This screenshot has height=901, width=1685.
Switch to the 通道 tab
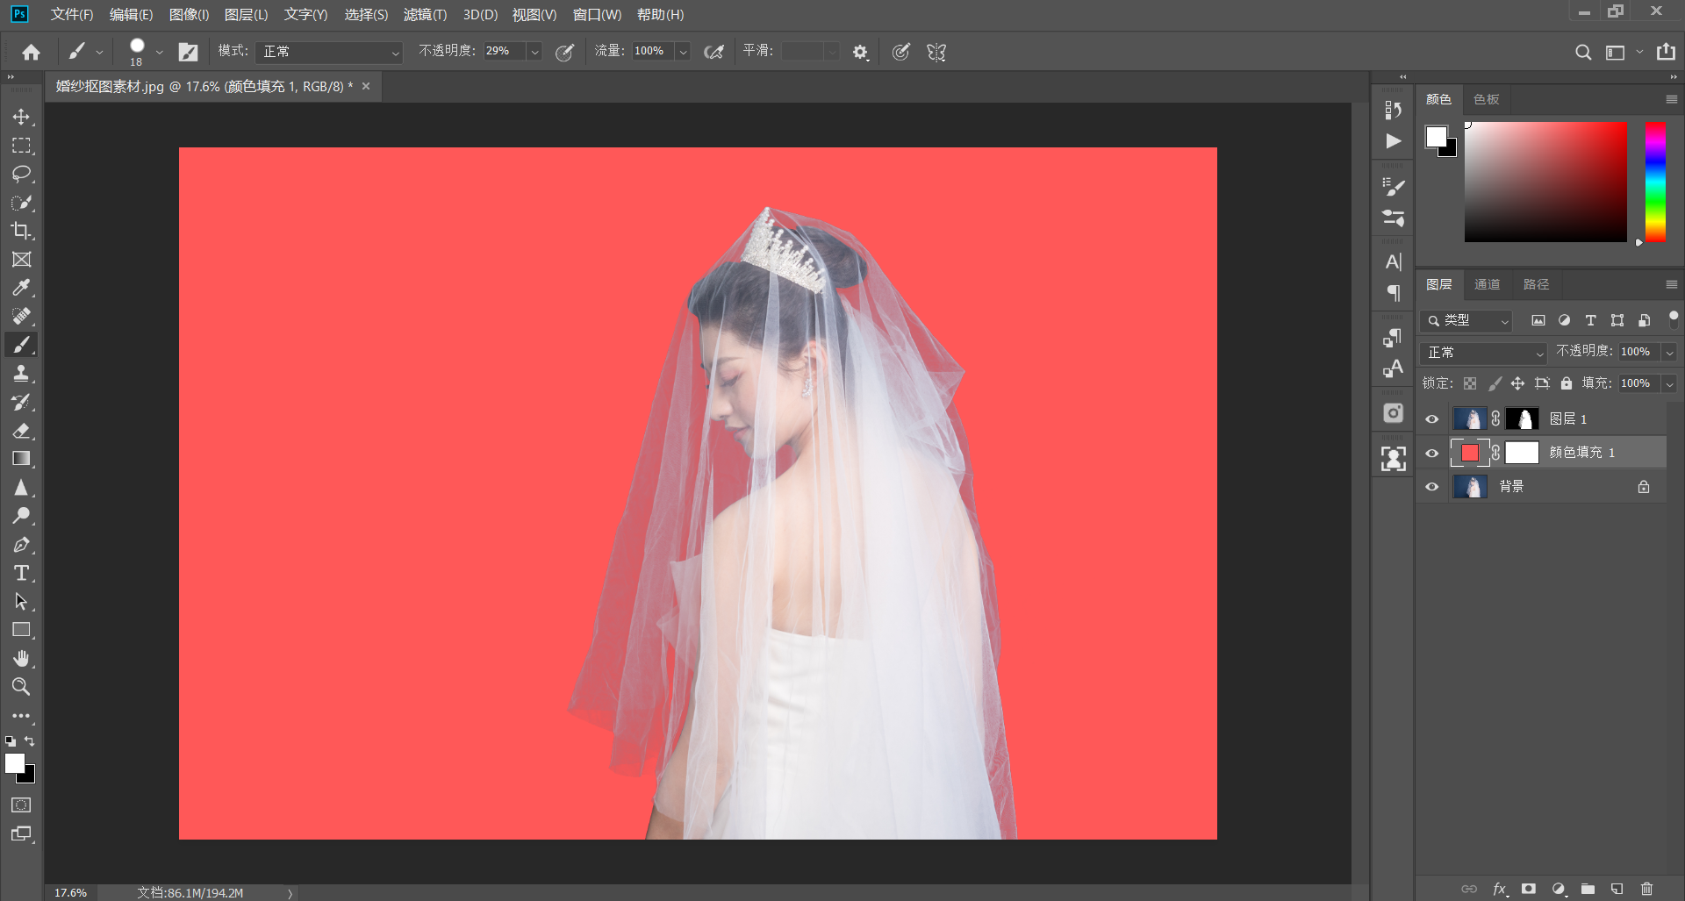1487,284
